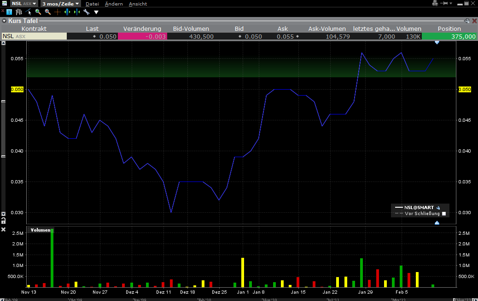The image size is (478, 301).
Task: Open chart settings wrench in toolbar
Action: [x=86, y=12]
